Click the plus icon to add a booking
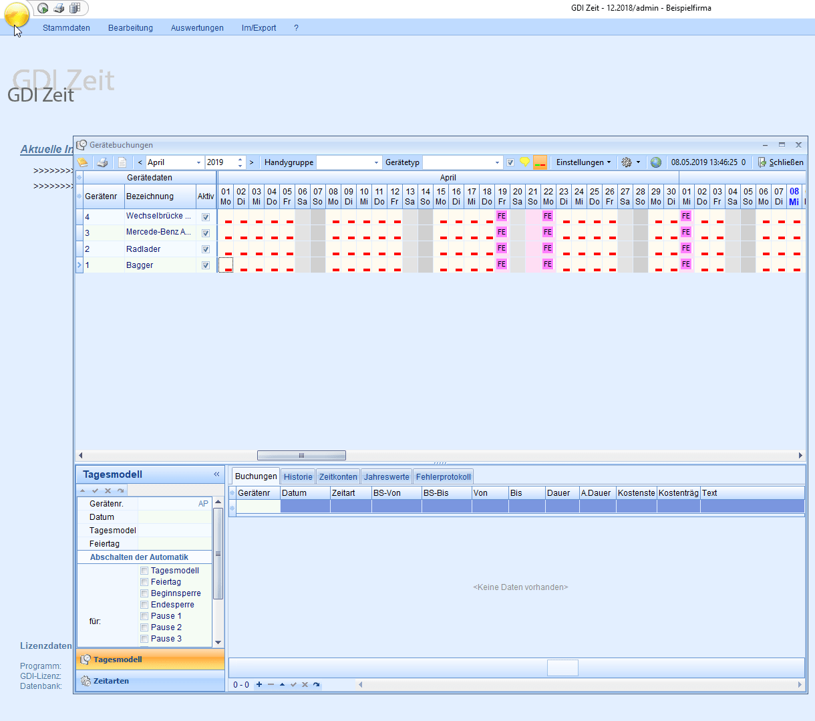This screenshot has height=721, width=815. 259,684
